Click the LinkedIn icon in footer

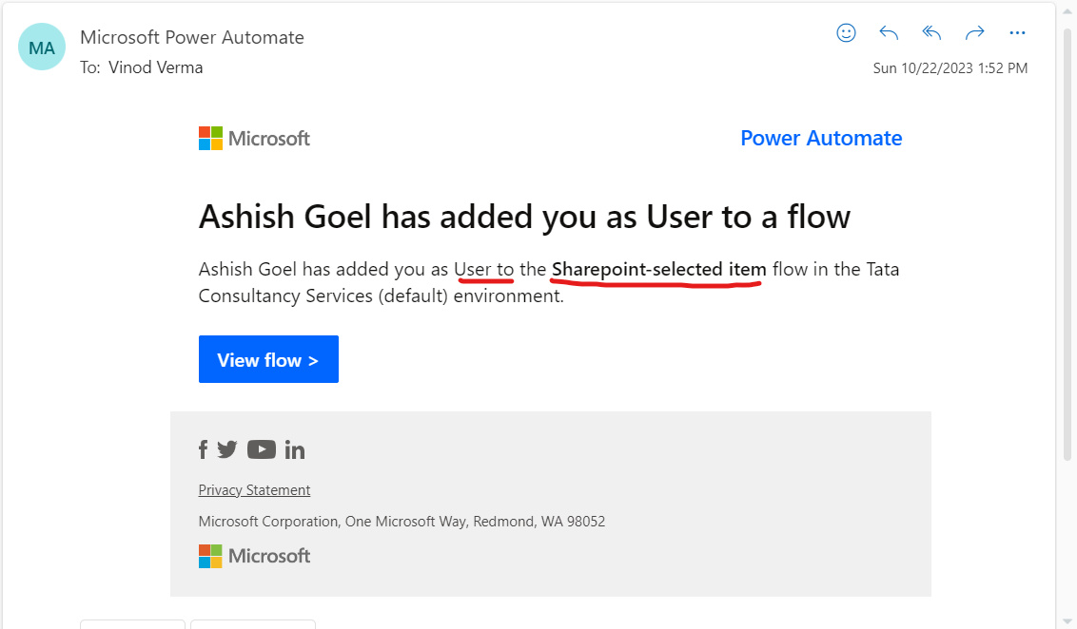295,450
